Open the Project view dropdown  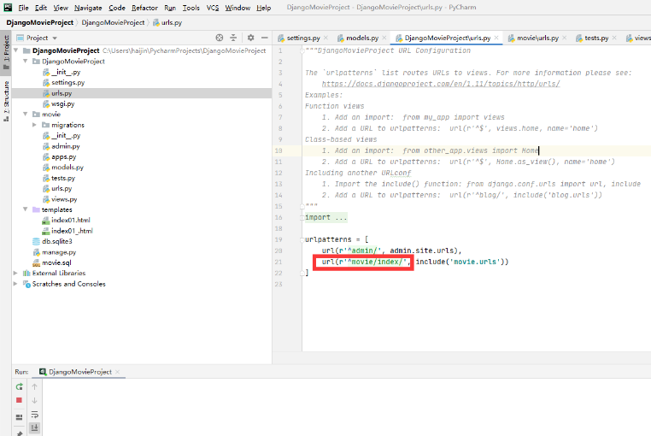55,38
